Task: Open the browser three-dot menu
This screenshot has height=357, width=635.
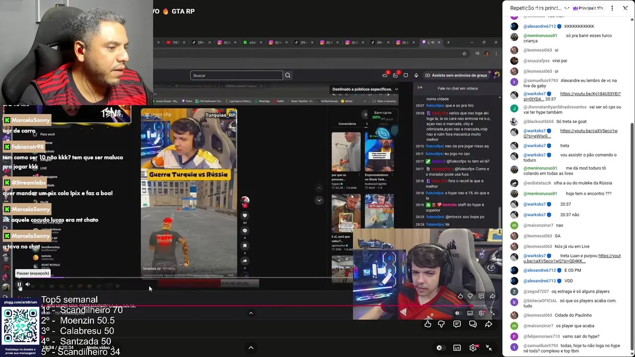Action: tap(496, 54)
